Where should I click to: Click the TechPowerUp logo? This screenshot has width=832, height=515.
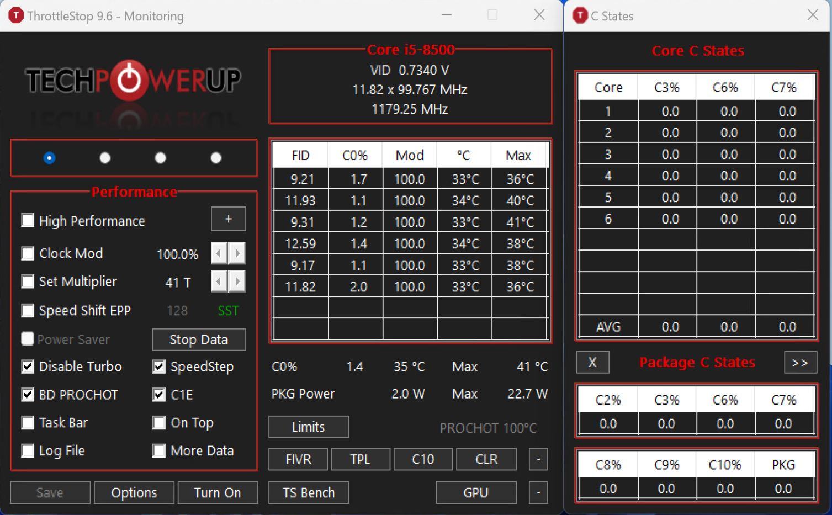(133, 81)
